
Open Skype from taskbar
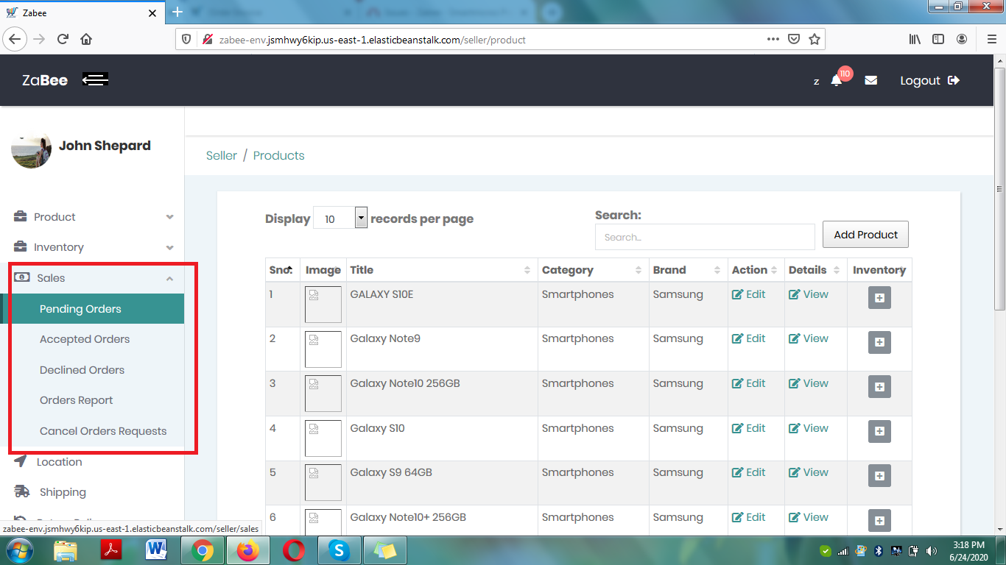(339, 550)
